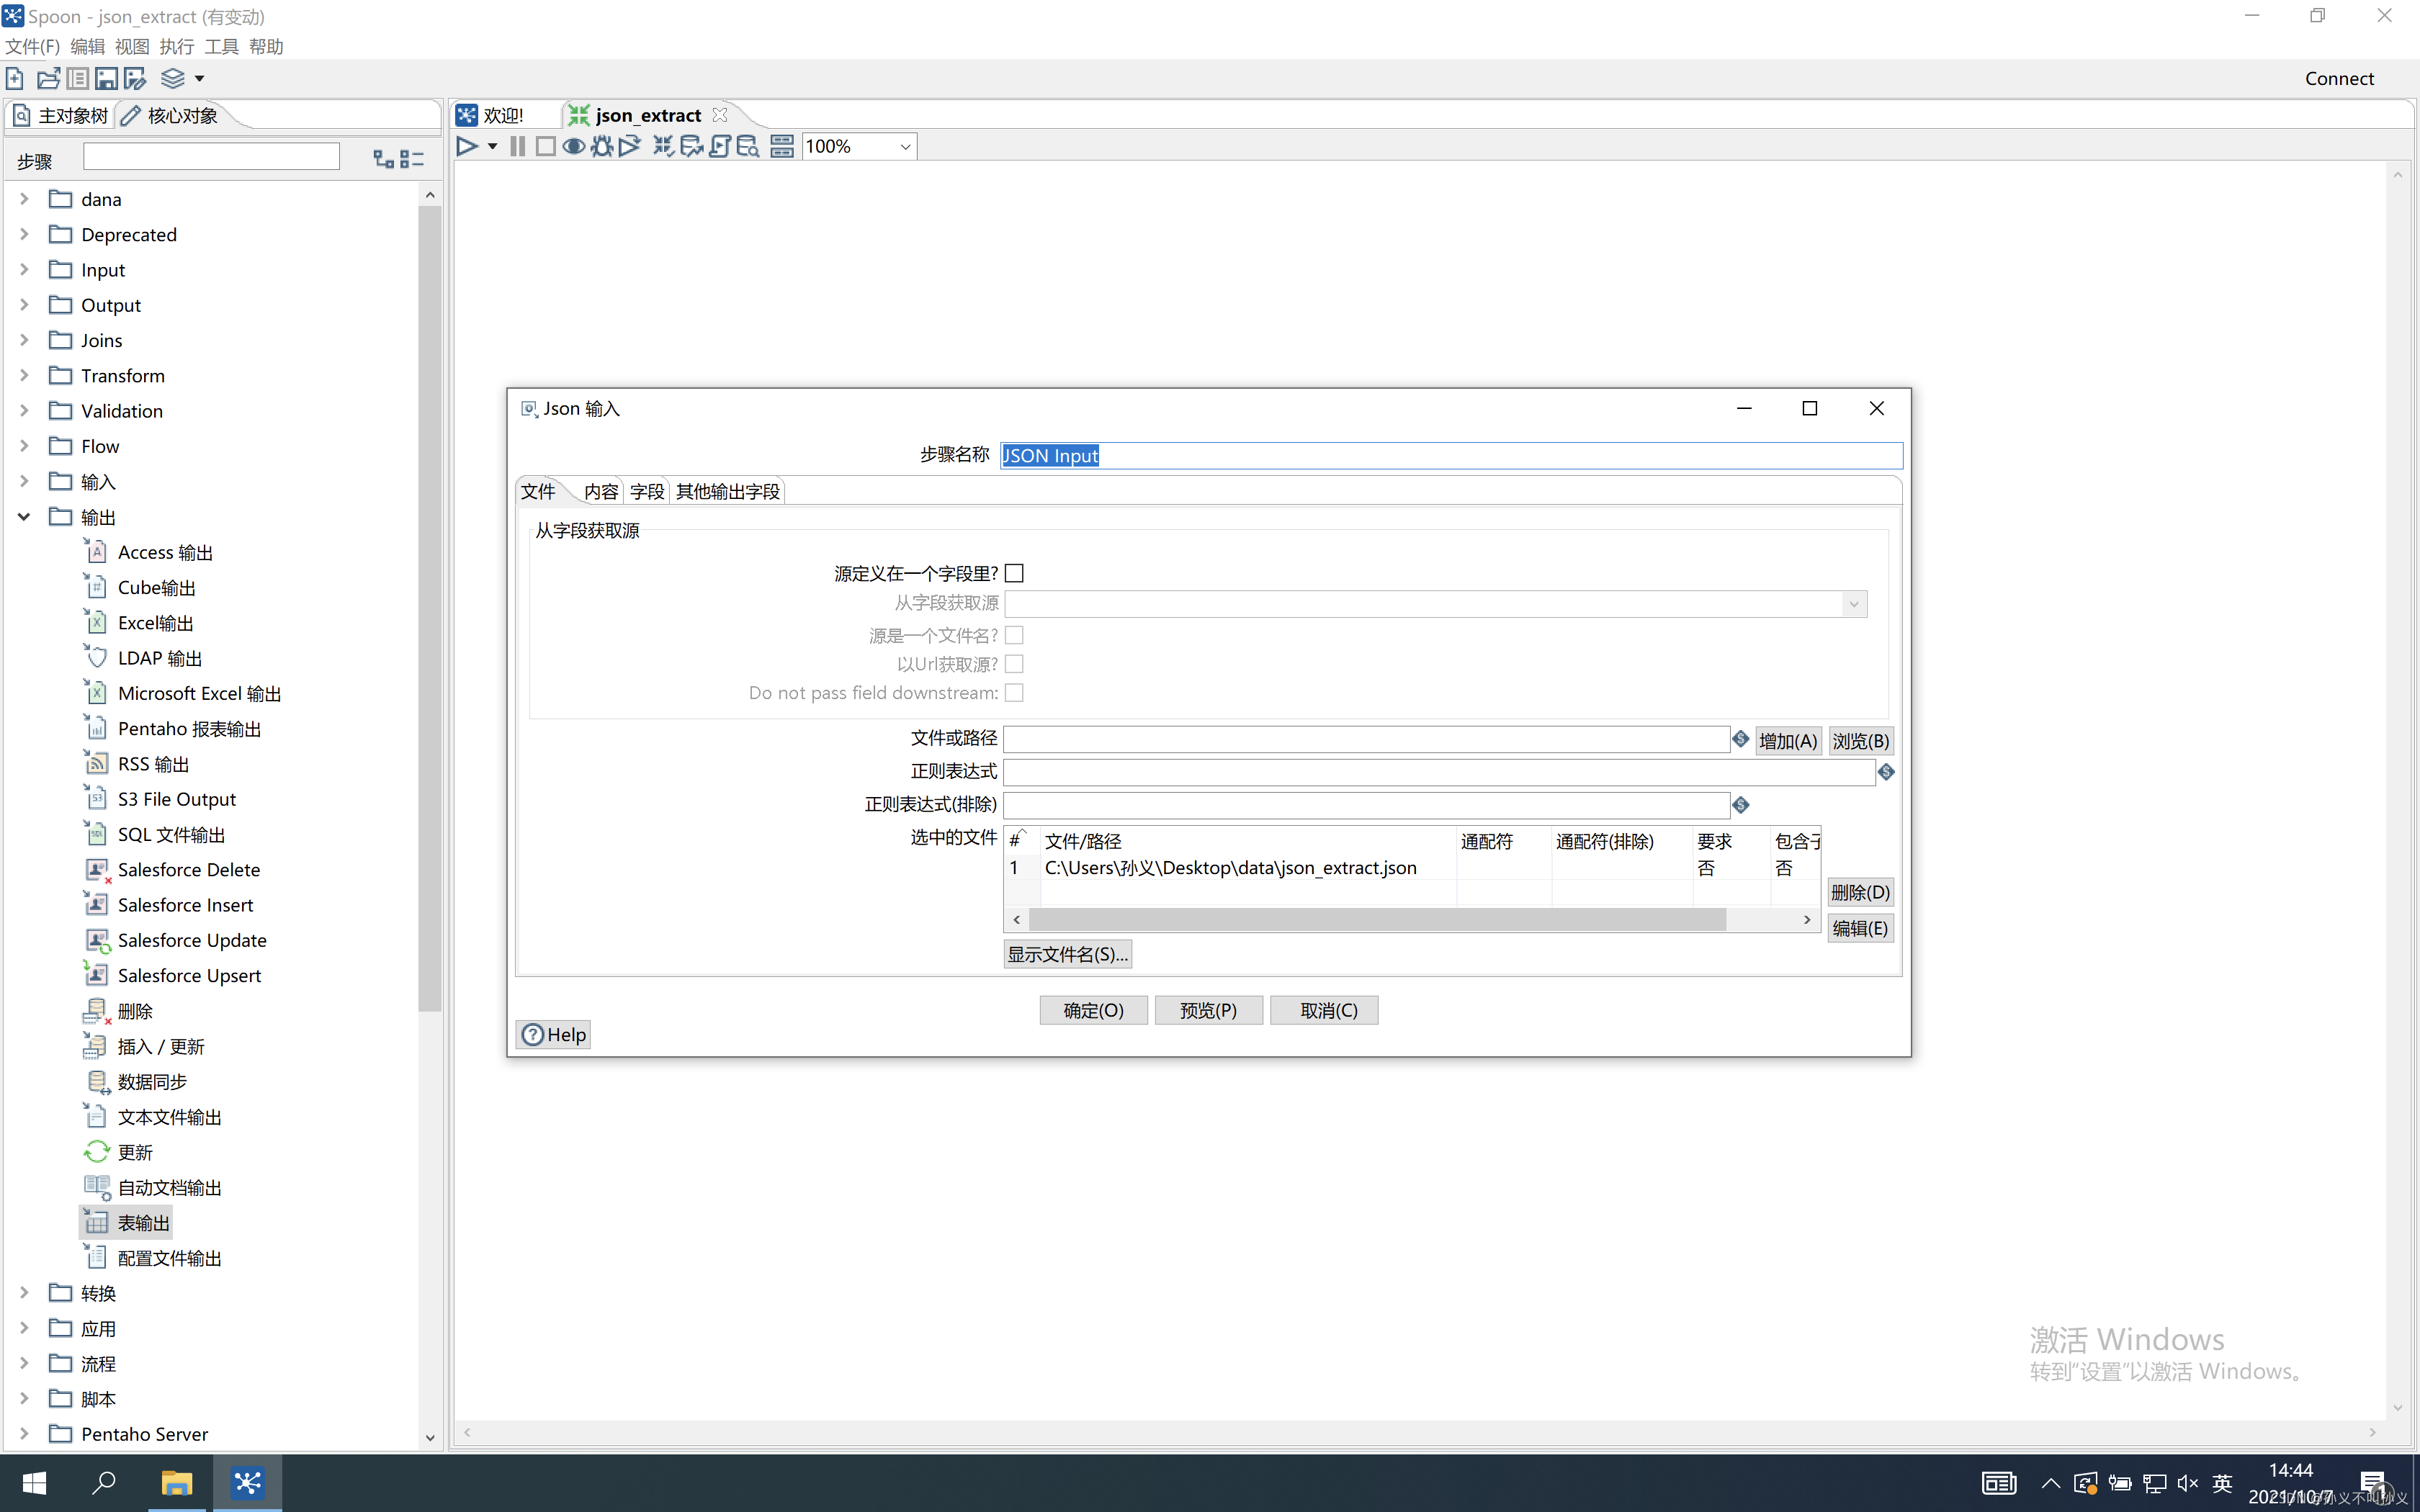Click the preview transformation eye icon

coord(573,147)
